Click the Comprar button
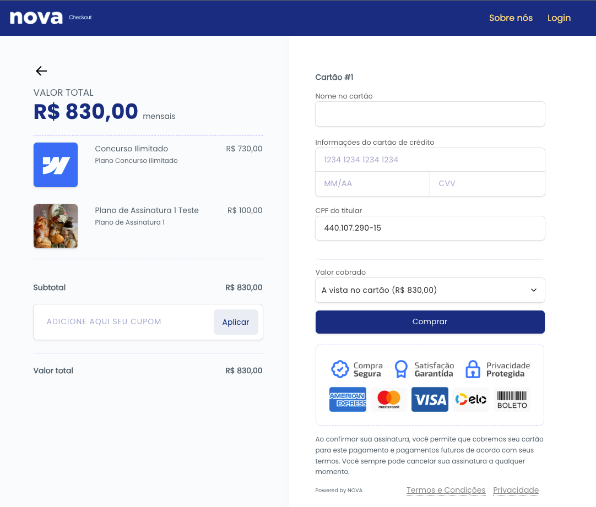The image size is (596, 507). tap(430, 322)
